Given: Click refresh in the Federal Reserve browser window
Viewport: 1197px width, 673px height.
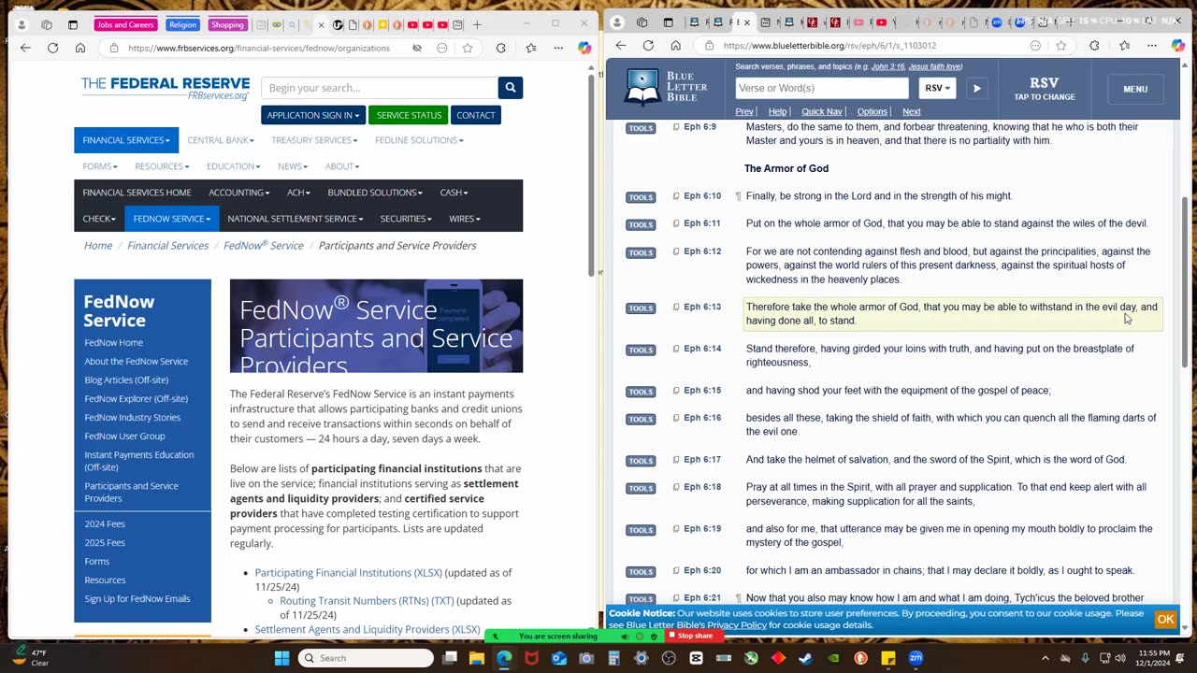Looking at the screenshot, I should tap(53, 48).
